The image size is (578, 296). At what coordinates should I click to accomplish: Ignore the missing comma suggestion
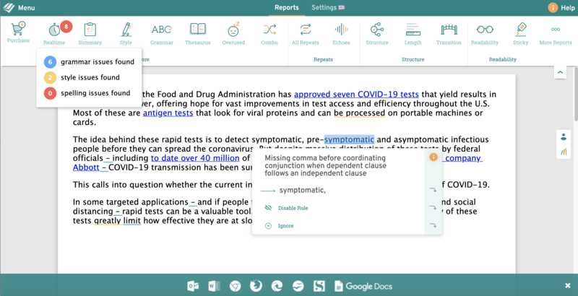(286, 226)
